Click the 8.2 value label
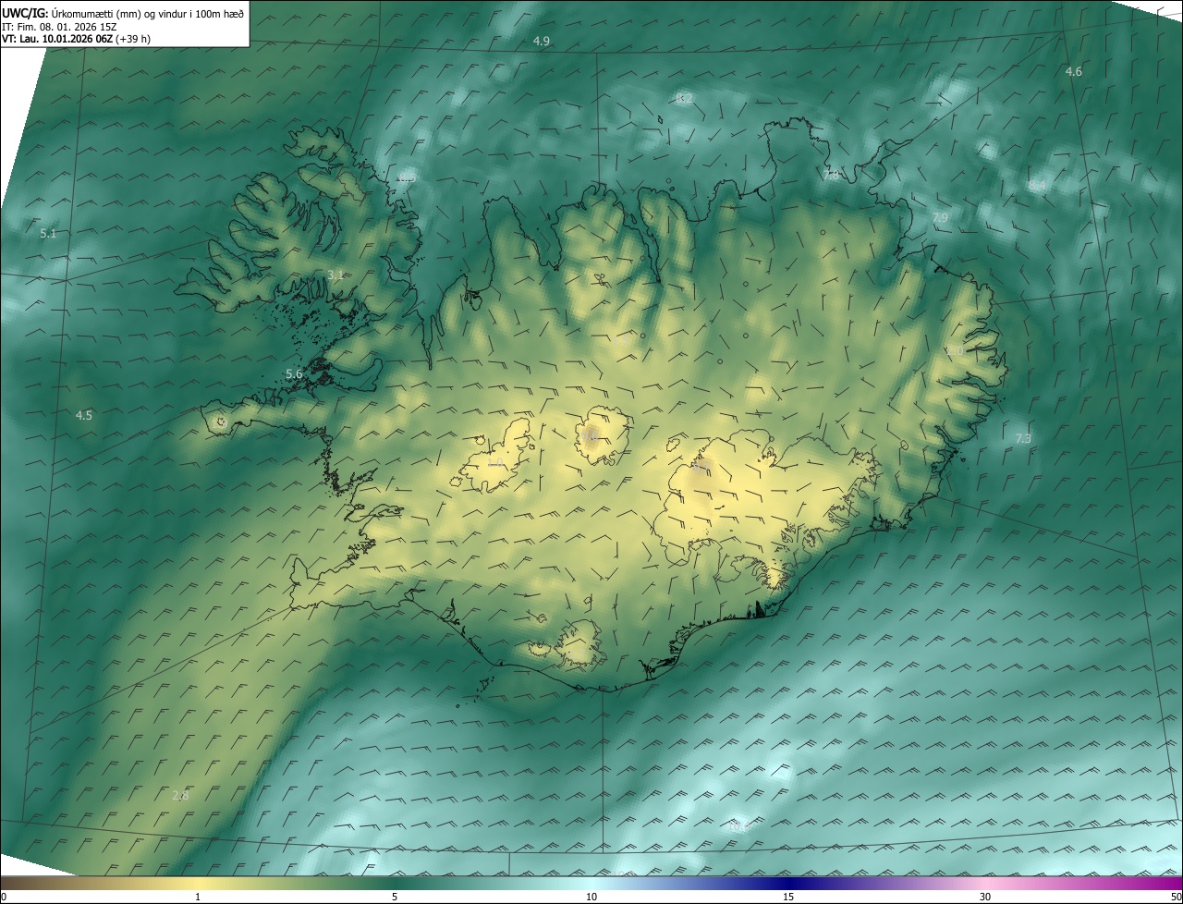Image resolution: width=1183 pixels, height=904 pixels. 685,98
